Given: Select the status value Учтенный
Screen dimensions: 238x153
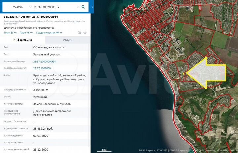Looking at the screenshot, I should (40, 97).
